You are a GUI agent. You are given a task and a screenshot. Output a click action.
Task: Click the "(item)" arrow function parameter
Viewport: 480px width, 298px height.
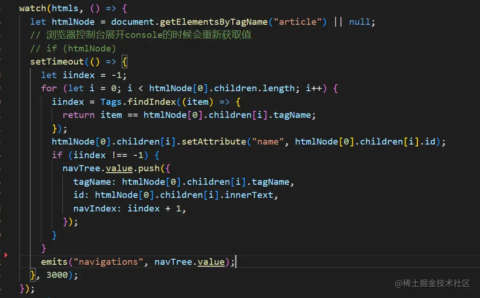(198, 102)
